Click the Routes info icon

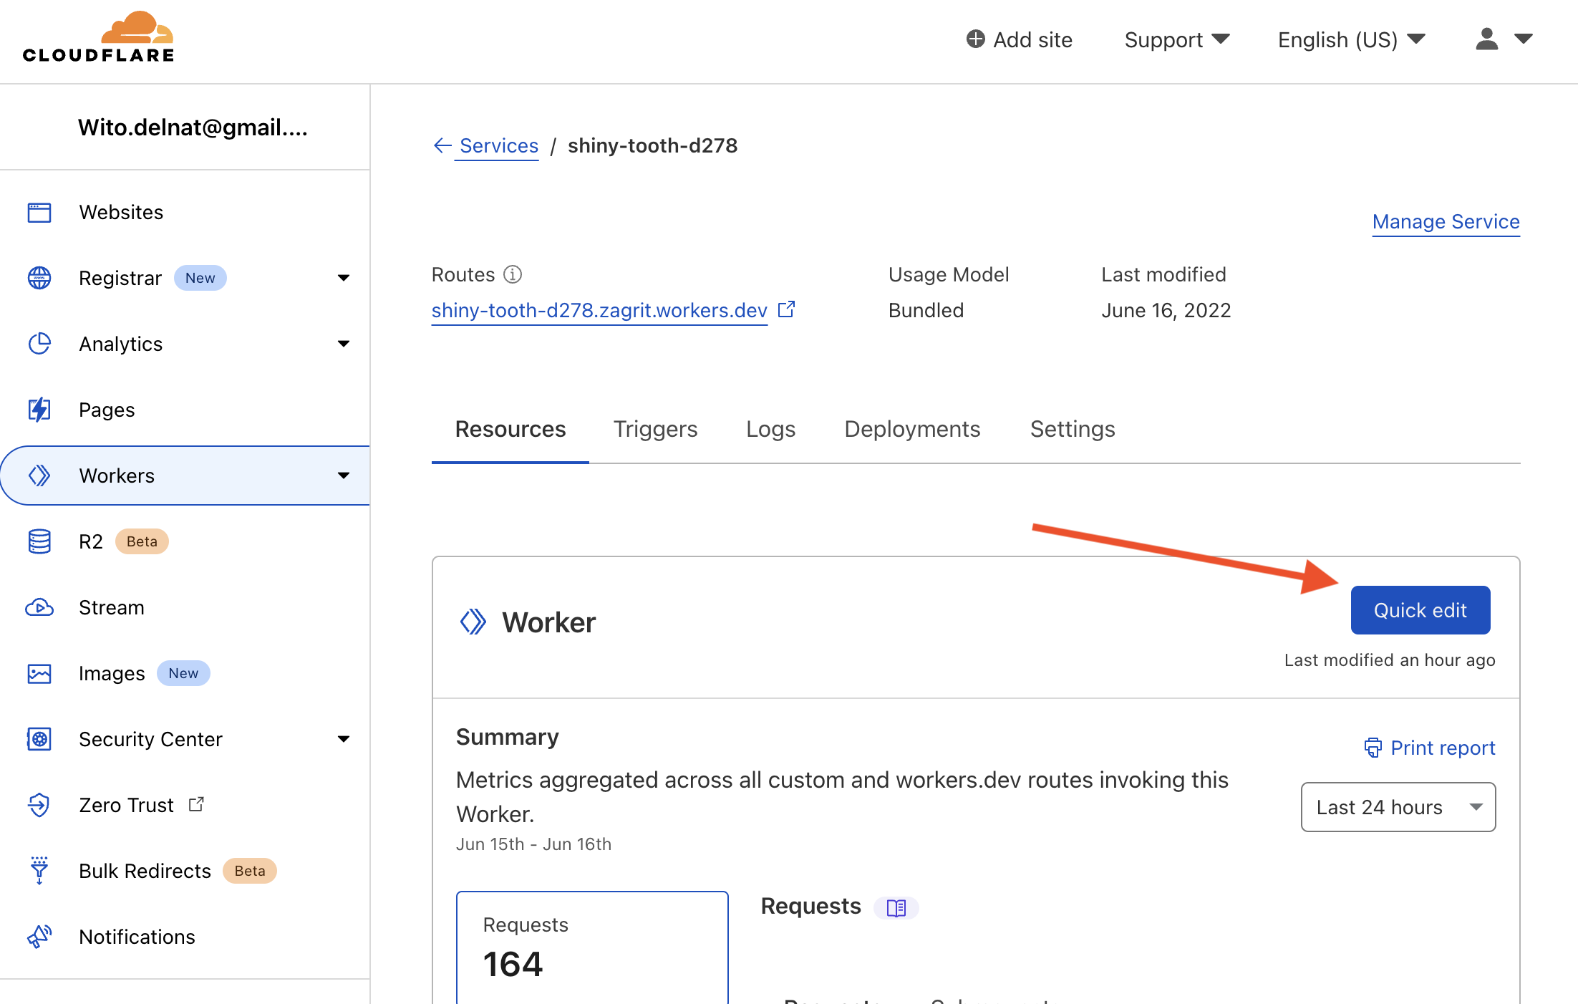513,274
